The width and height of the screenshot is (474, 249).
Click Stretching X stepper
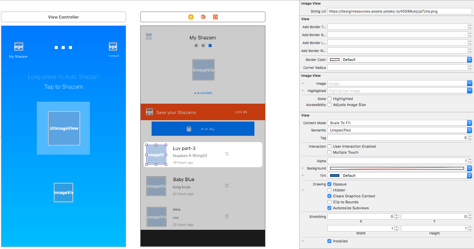396,217
